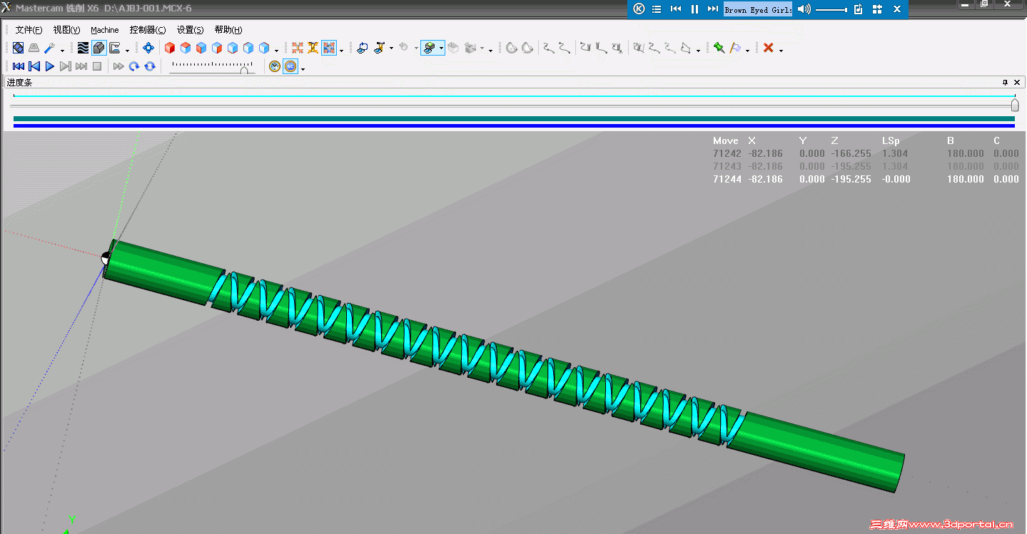
Task: Select the fifth cube view icon
Action: [x=233, y=48]
